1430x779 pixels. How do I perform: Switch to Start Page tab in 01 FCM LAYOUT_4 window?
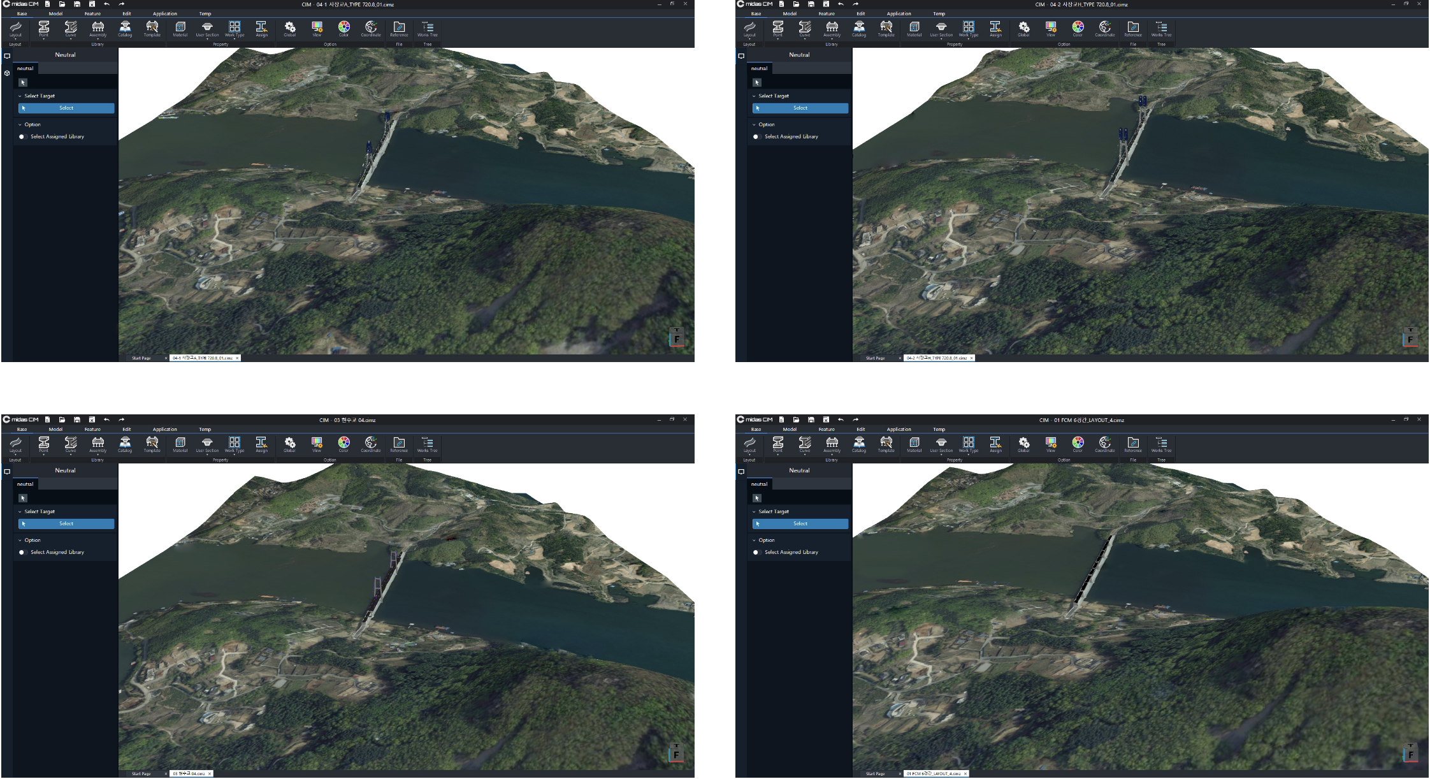(876, 774)
